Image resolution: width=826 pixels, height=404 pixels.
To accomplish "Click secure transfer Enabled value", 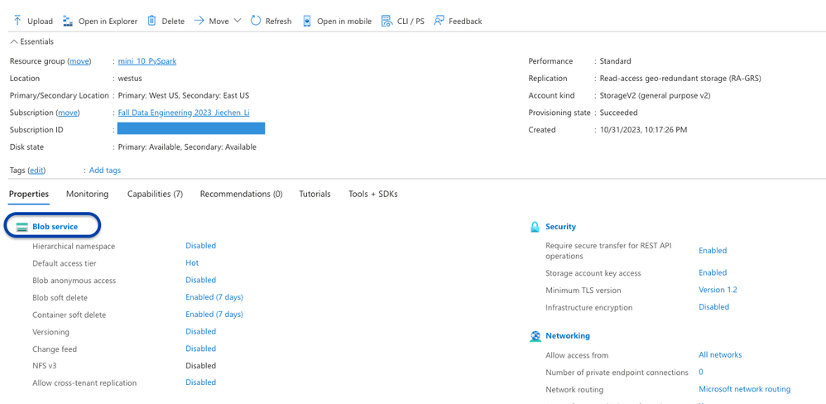I will tap(713, 251).
